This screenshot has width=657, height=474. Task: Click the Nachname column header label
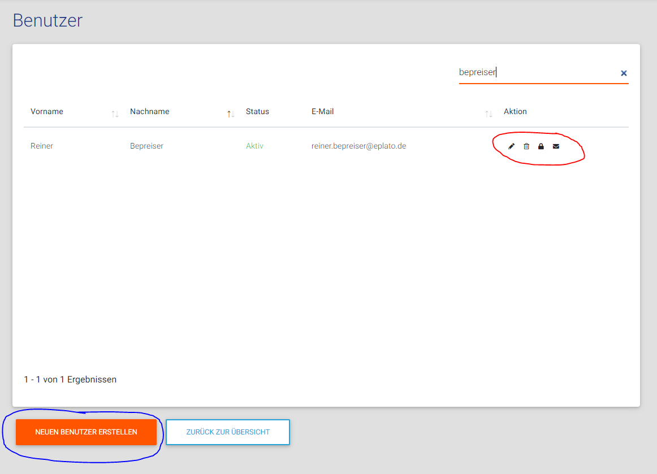tap(149, 111)
